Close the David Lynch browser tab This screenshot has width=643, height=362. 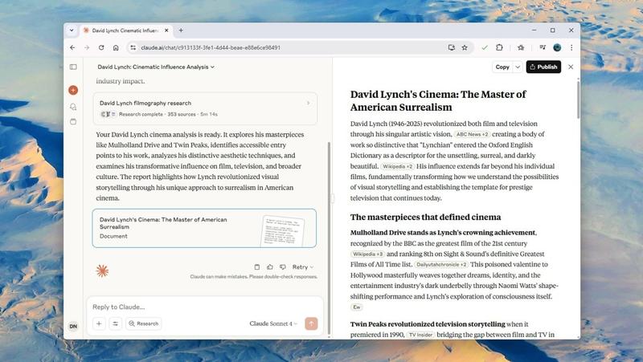[x=166, y=31]
